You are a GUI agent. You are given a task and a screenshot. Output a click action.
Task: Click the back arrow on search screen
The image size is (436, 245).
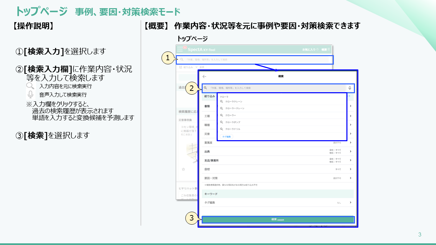click(x=204, y=77)
